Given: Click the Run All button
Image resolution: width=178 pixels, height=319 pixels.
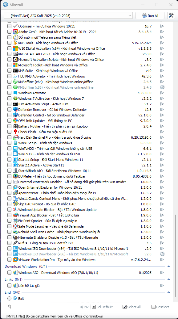Looking at the screenshot, I should [150, 16].
